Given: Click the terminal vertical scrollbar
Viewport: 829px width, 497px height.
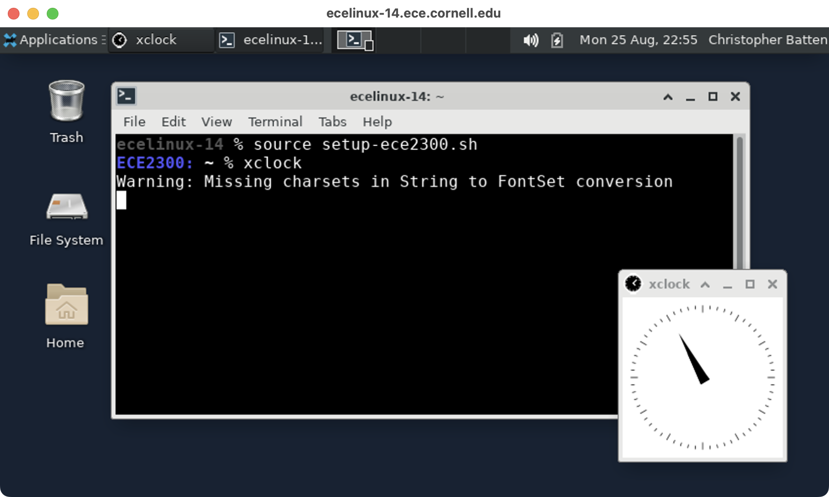Looking at the screenshot, I should tap(739, 202).
